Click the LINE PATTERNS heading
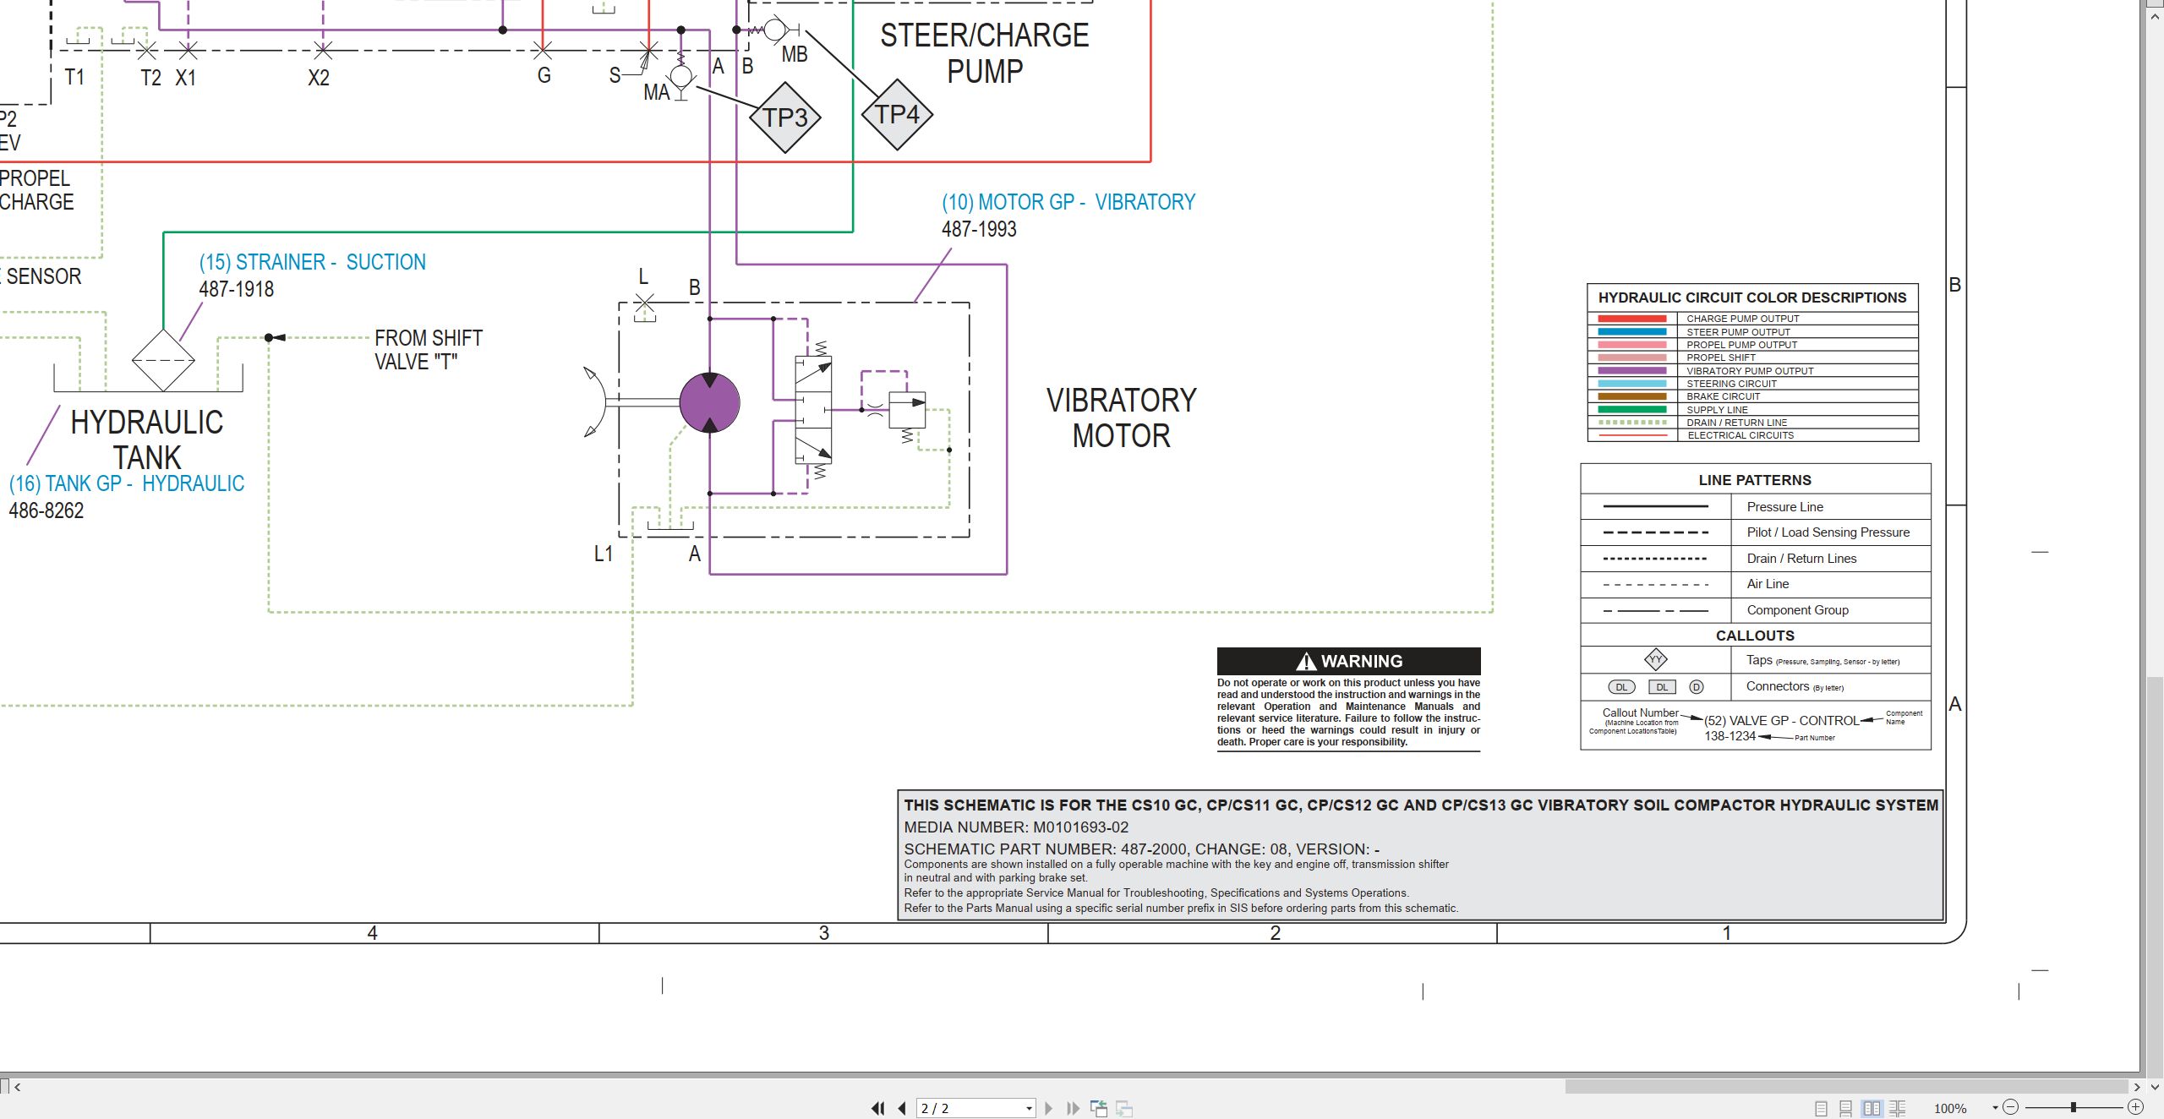Image resolution: width=2164 pixels, height=1119 pixels. (1755, 480)
